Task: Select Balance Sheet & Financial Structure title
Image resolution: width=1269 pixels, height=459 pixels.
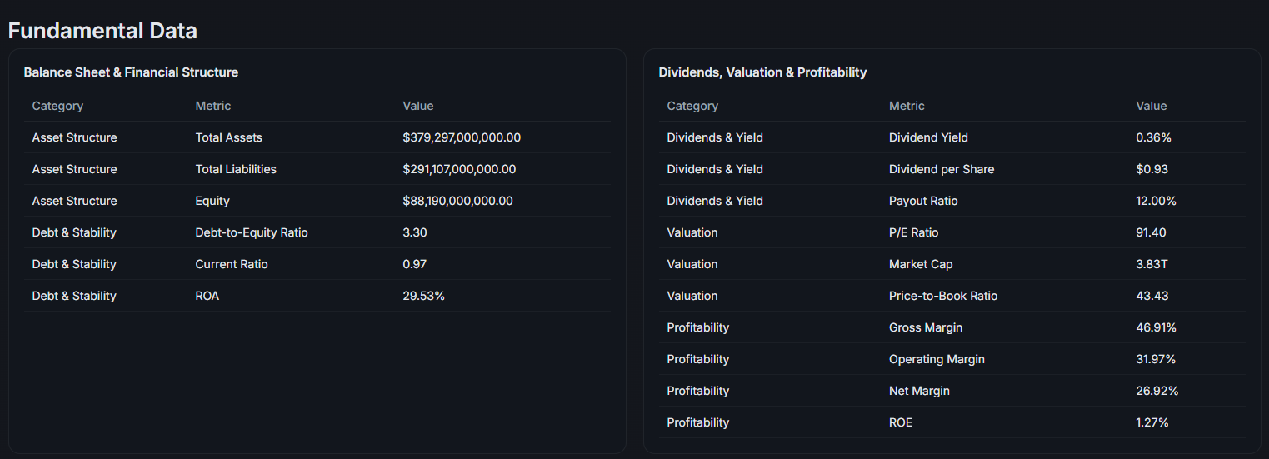Action: pyautogui.click(x=131, y=72)
